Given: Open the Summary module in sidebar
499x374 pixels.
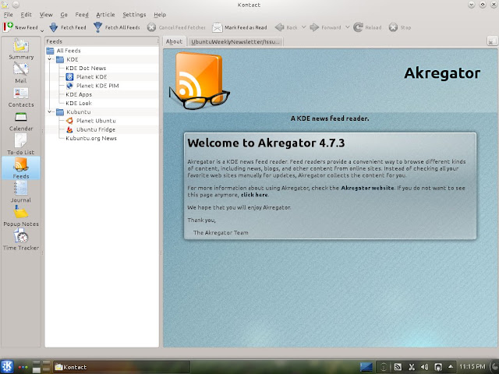Looking at the screenshot, I should 21,49.
